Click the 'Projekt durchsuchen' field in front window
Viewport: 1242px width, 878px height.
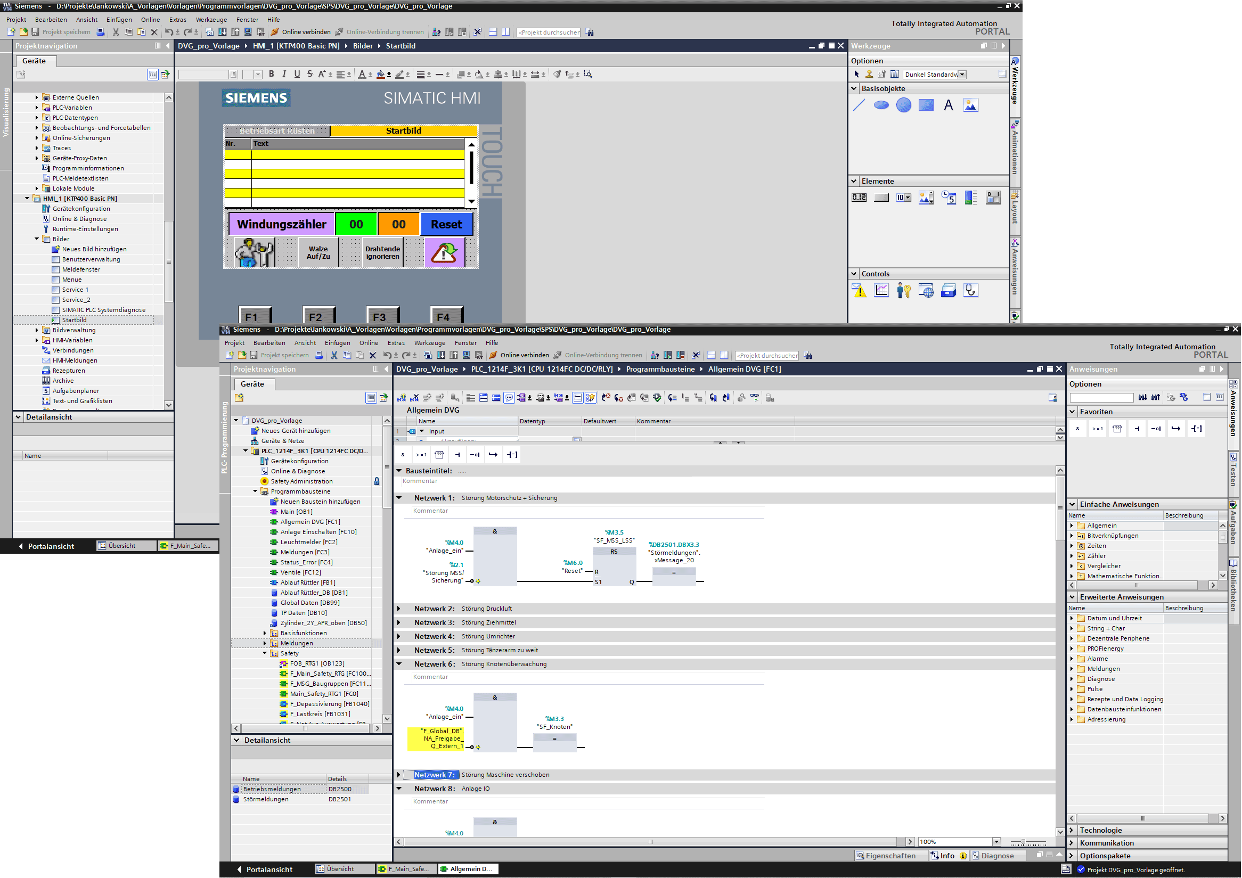[x=766, y=356]
